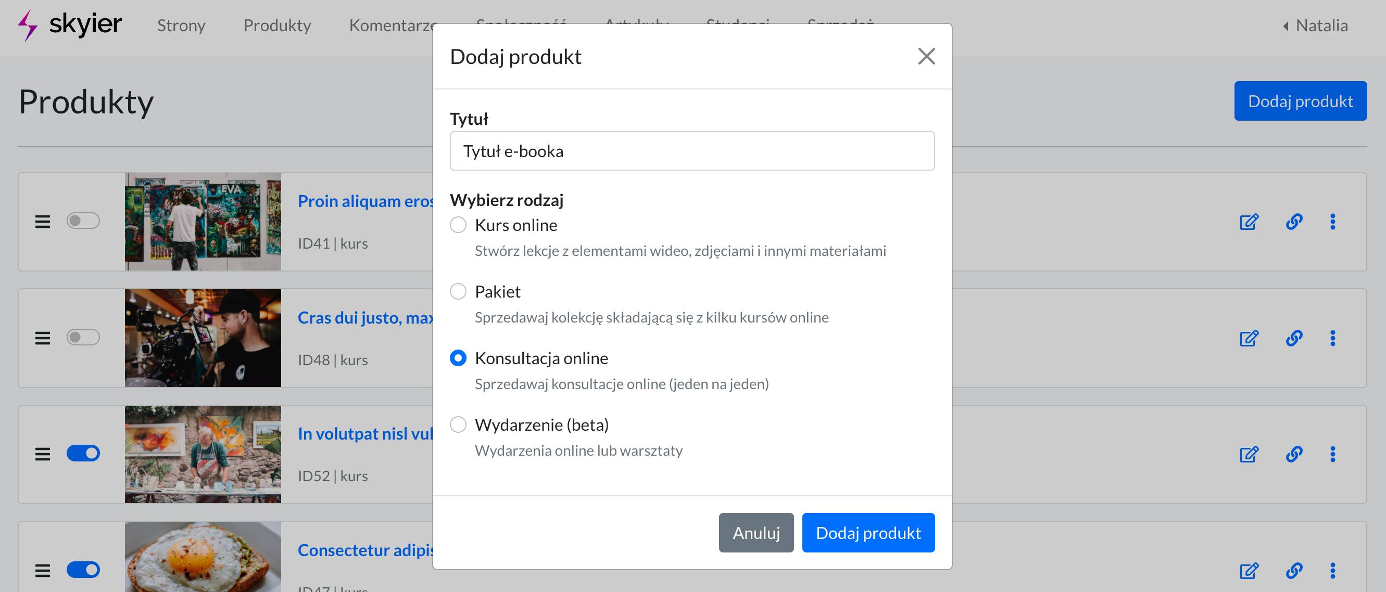The width and height of the screenshot is (1386, 592).
Task: Click drag handle of Cras dui justo row
Action: (x=43, y=338)
